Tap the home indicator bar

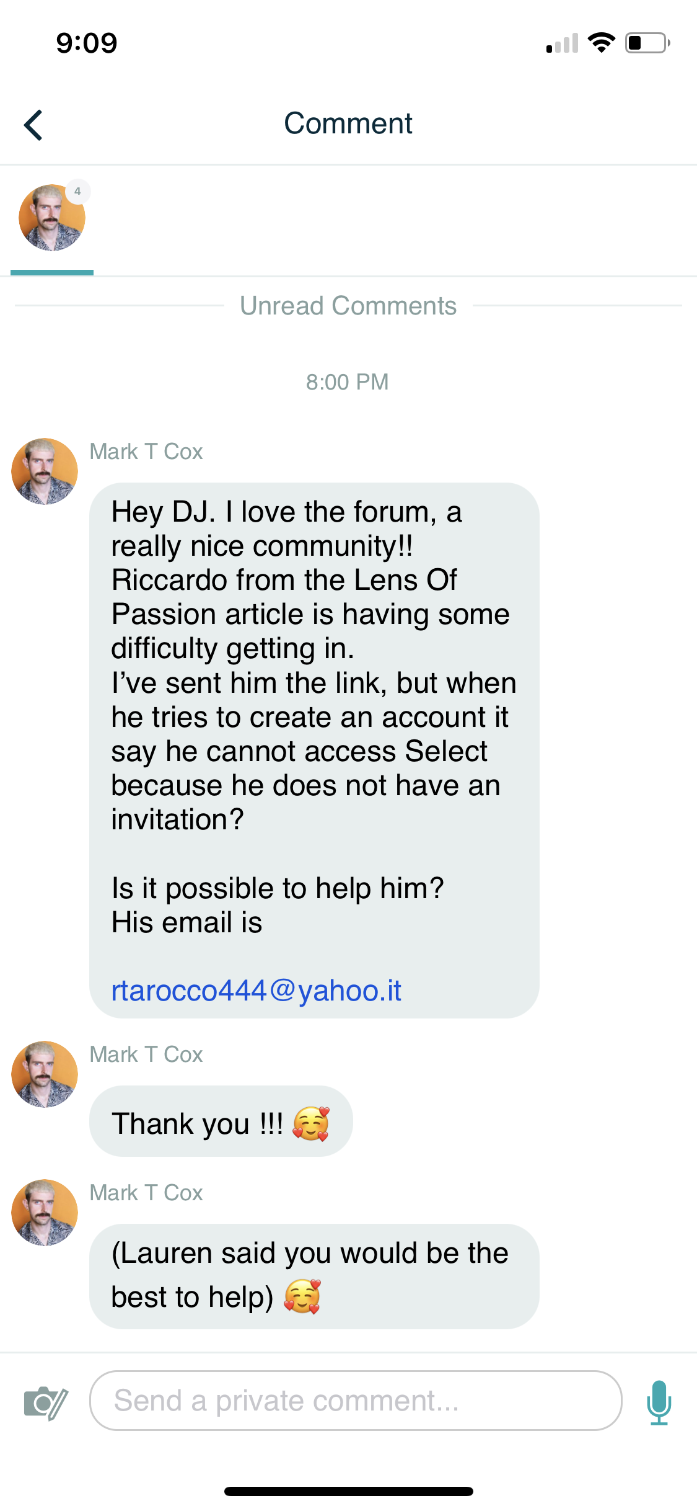[348, 1491]
